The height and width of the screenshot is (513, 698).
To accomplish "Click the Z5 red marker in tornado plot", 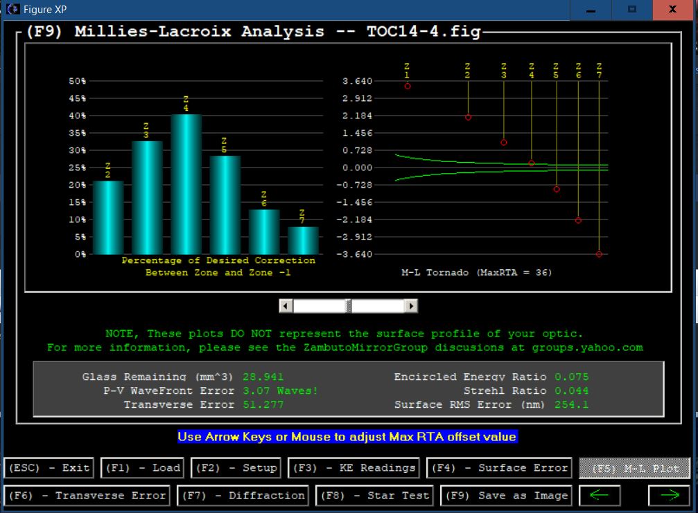I will [557, 190].
